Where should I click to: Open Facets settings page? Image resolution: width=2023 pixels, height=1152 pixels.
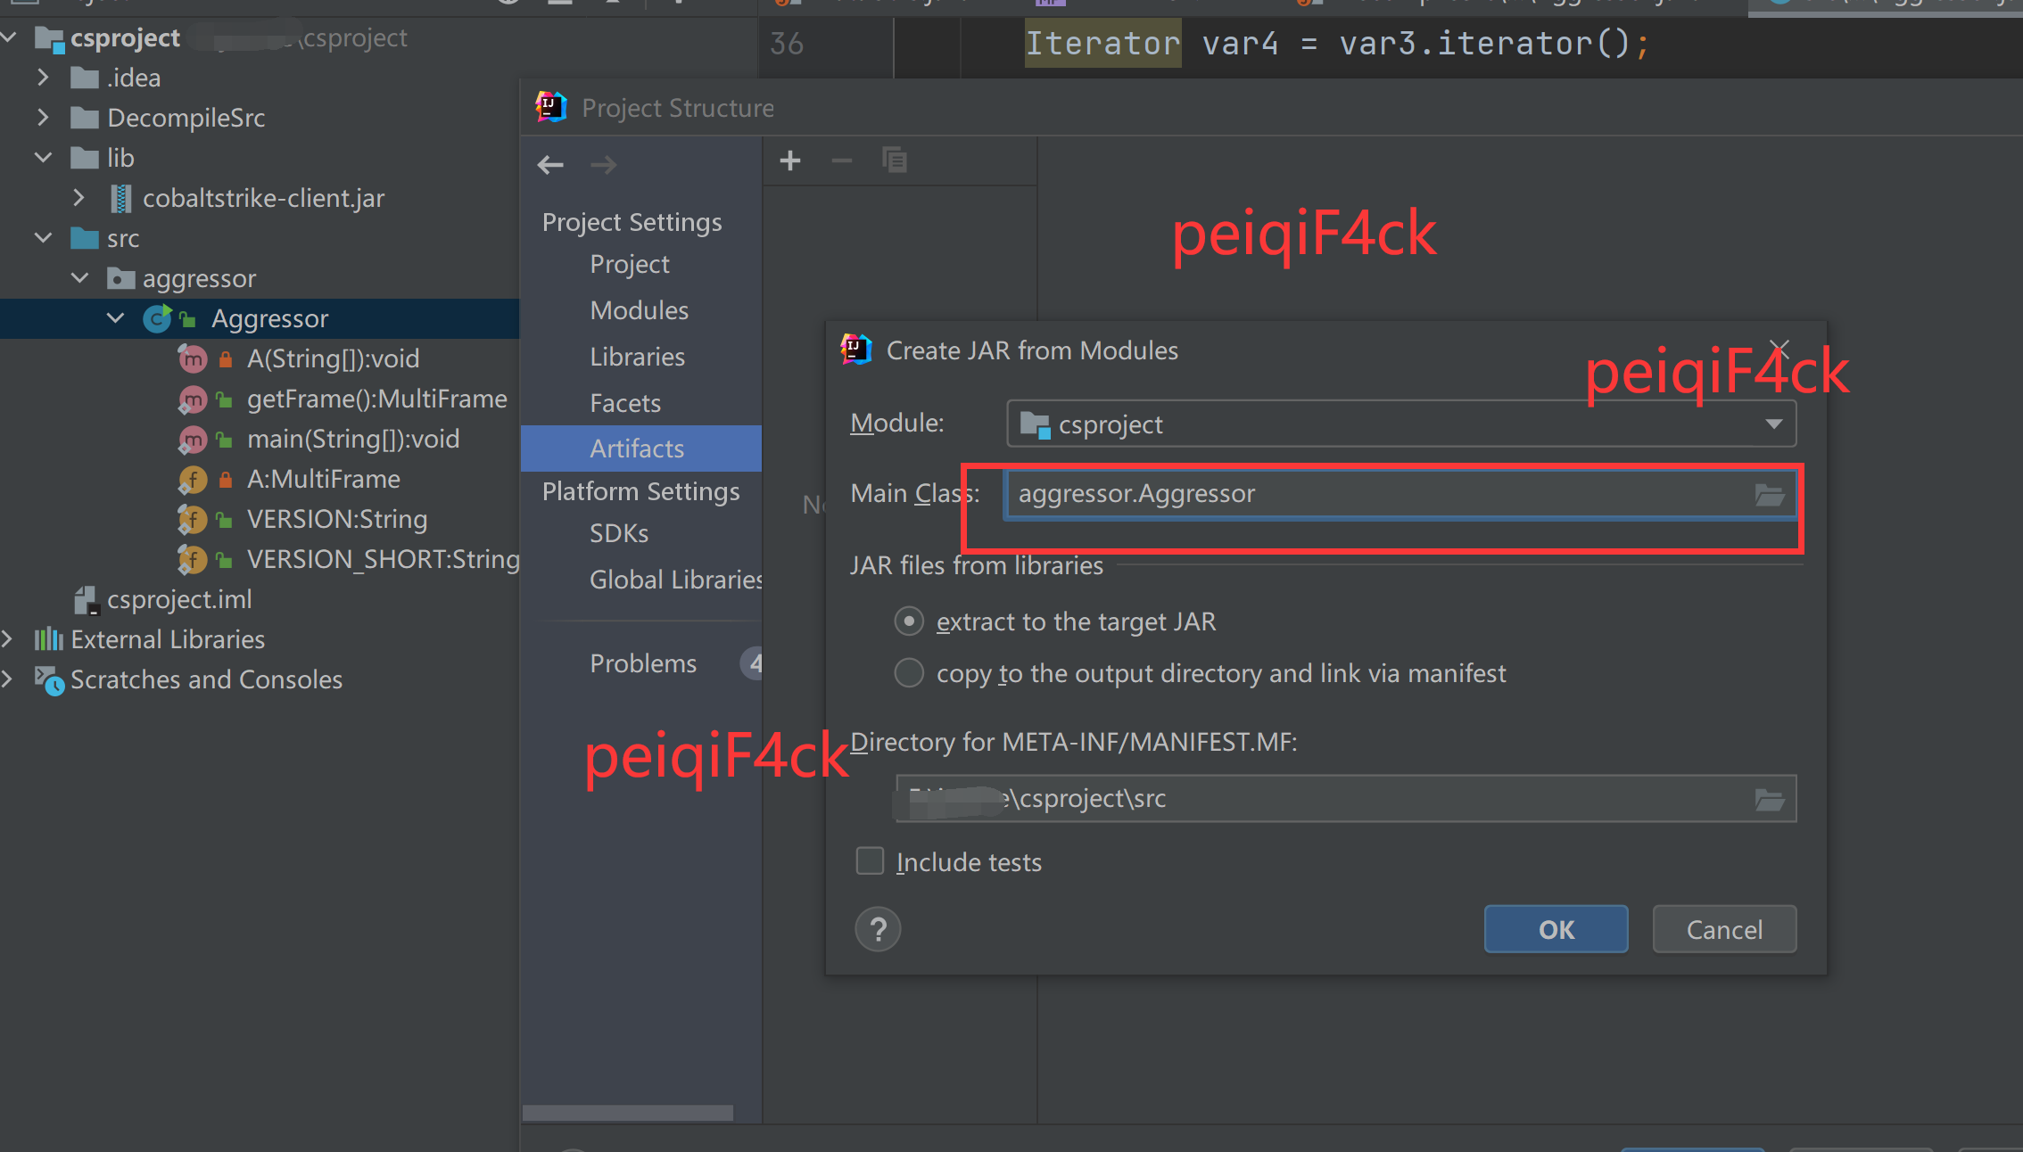pyautogui.click(x=625, y=403)
